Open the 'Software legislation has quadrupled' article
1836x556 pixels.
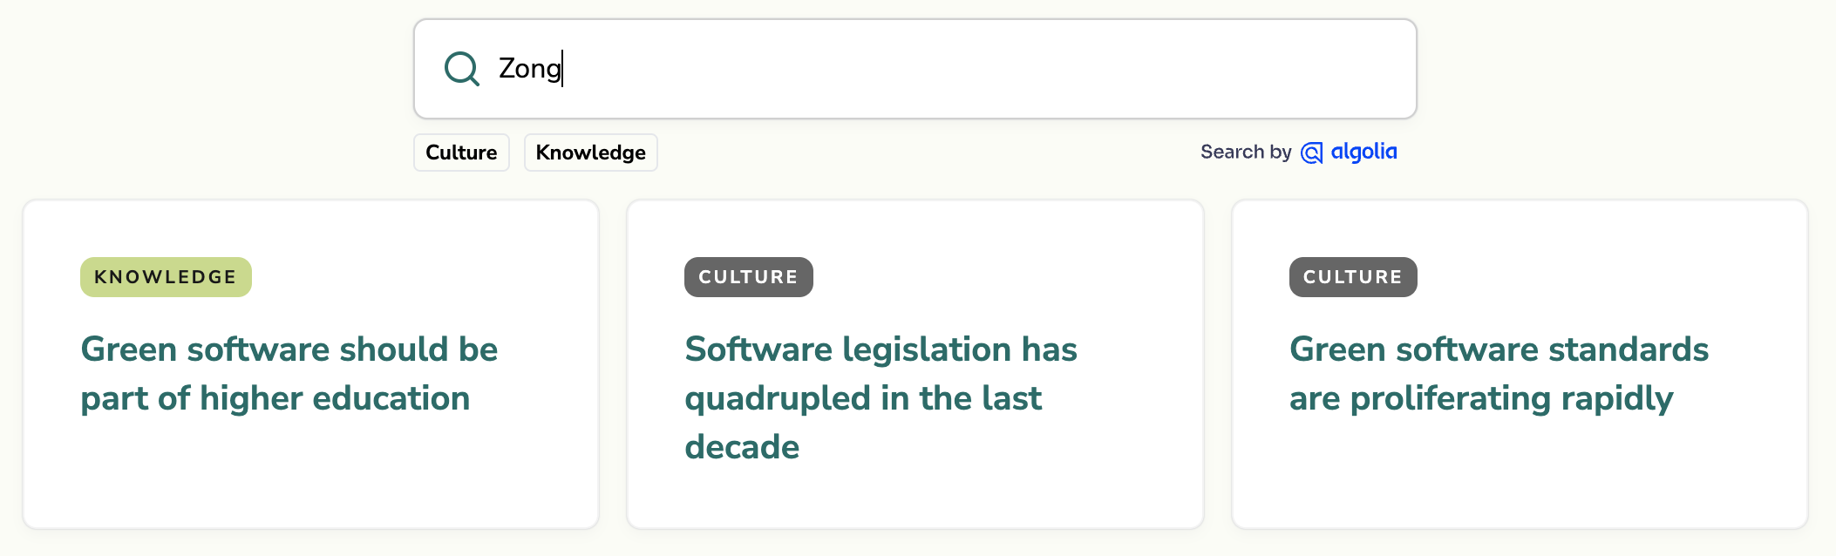pyautogui.click(x=881, y=397)
